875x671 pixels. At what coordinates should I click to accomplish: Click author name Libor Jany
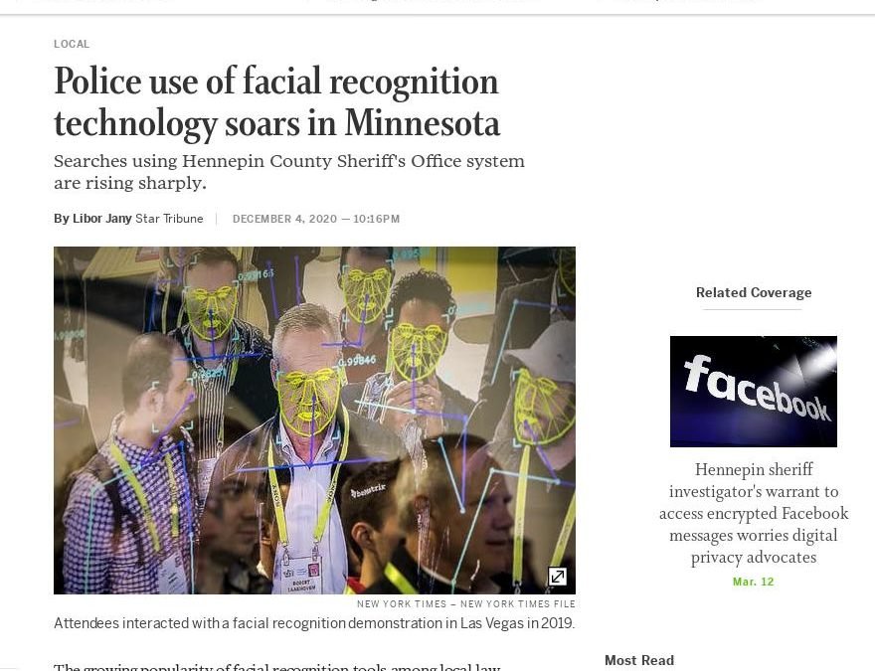tap(102, 219)
